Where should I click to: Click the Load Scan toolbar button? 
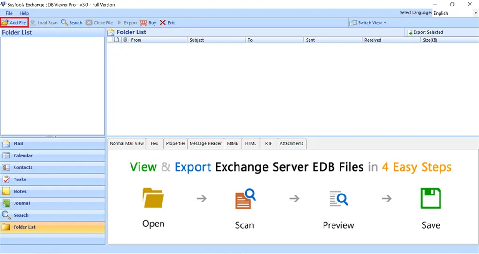tap(44, 22)
